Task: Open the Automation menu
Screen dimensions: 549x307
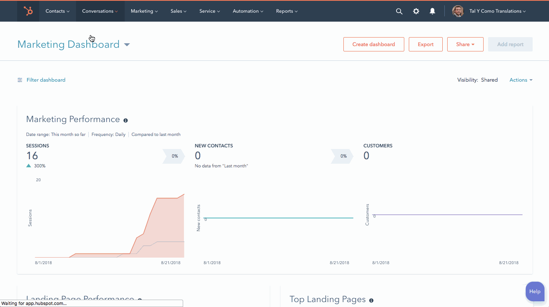Action: tap(248, 11)
